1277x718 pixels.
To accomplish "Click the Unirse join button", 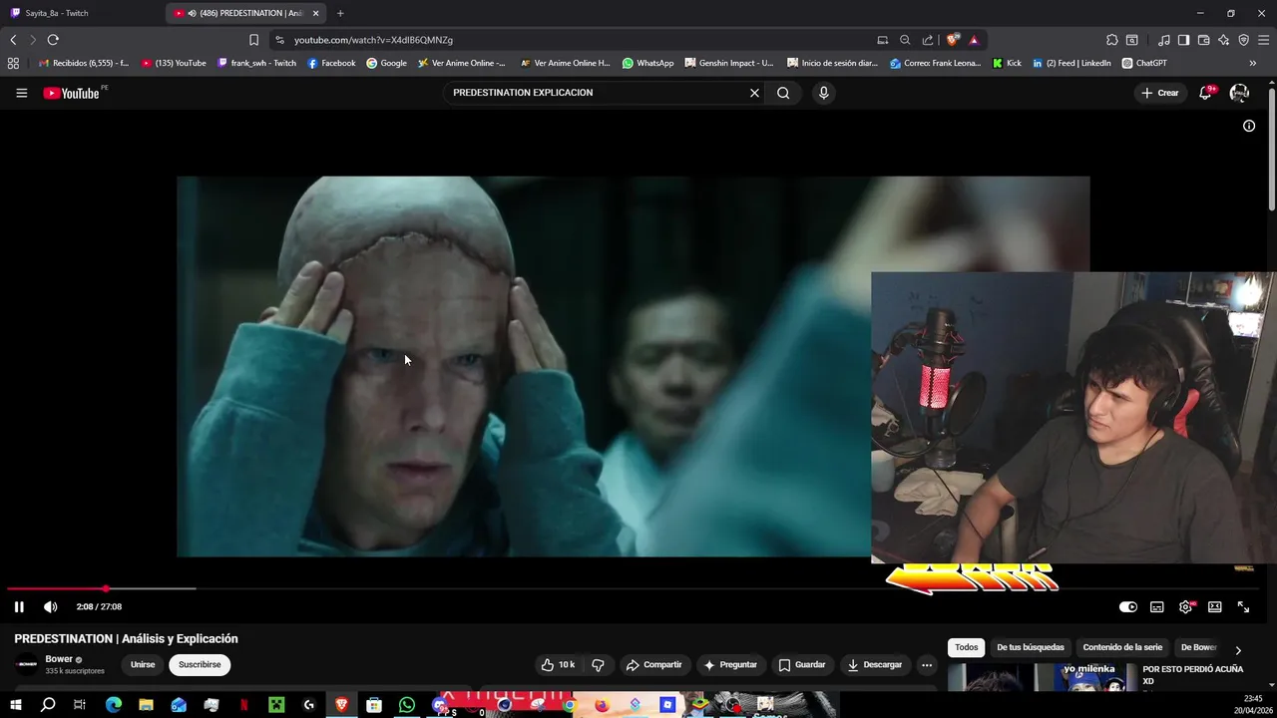I will [143, 664].
